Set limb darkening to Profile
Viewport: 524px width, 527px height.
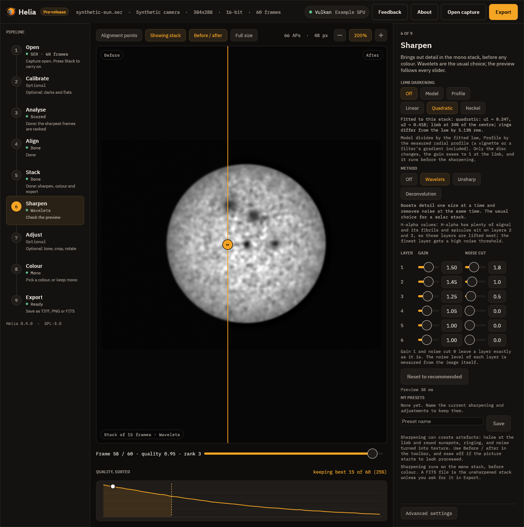(x=458, y=93)
